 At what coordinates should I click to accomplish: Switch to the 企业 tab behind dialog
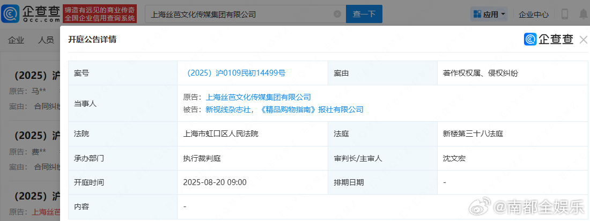tap(16, 40)
